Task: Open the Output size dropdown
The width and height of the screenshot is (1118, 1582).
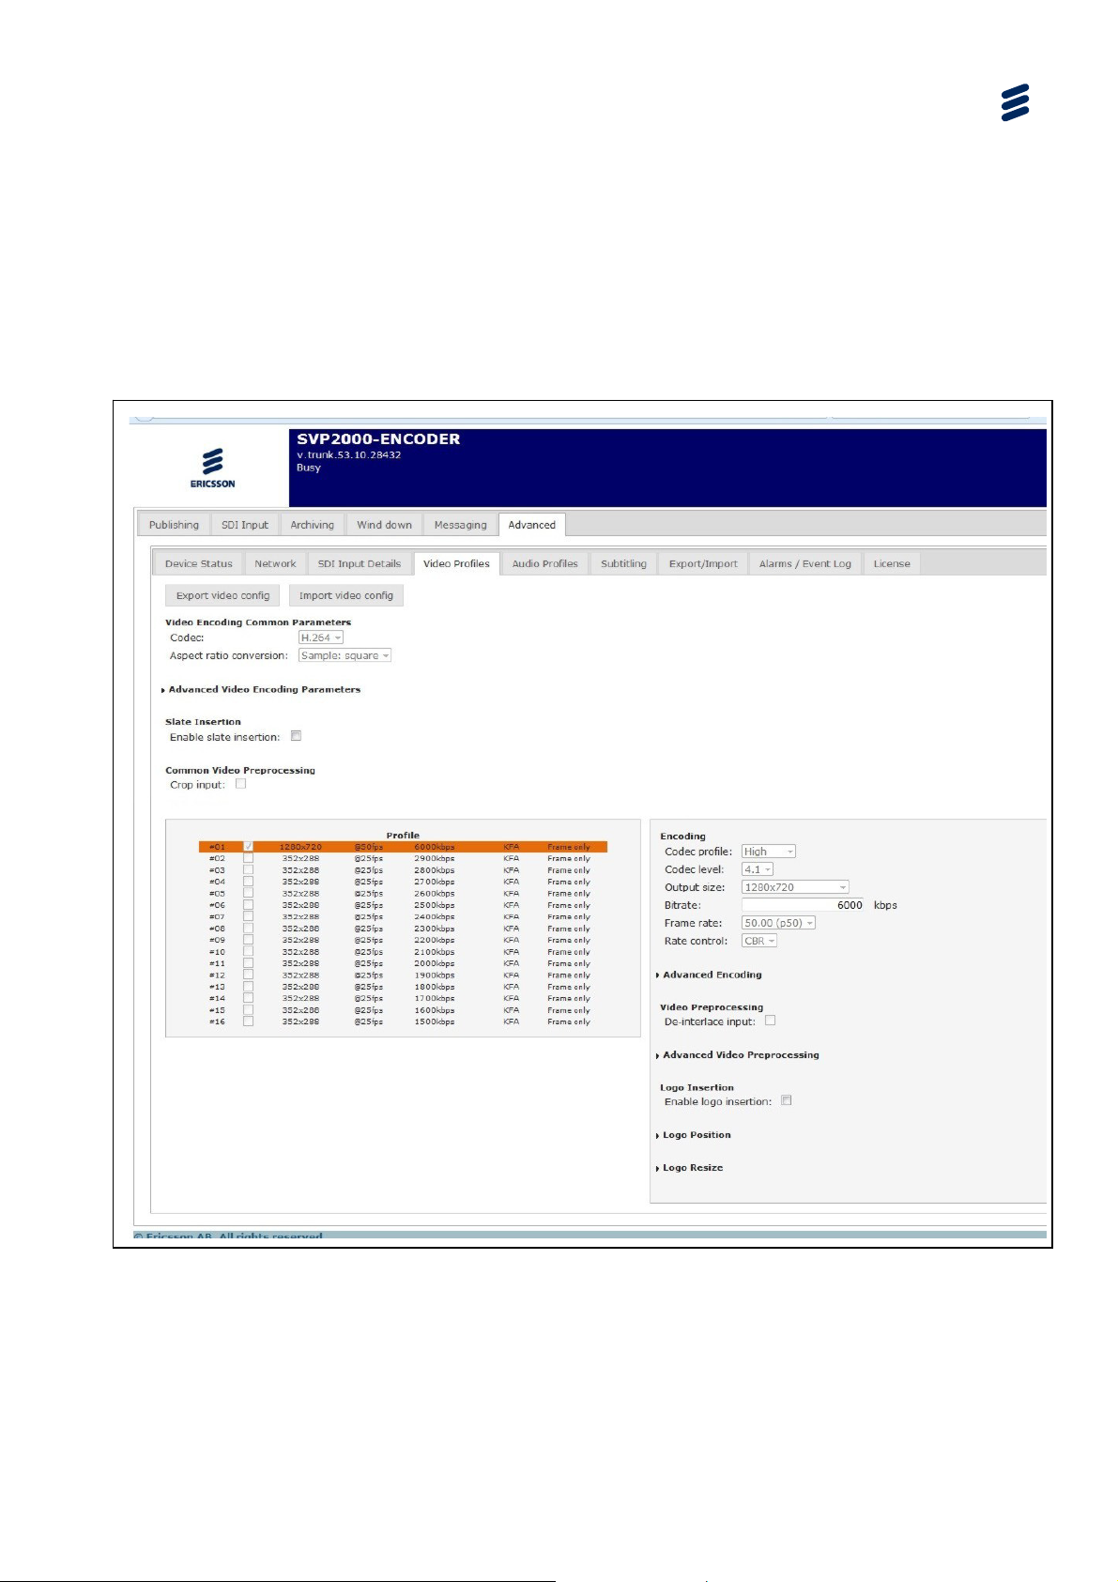Action: pyautogui.click(x=795, y=887)
